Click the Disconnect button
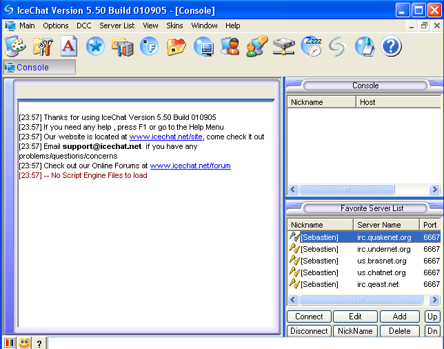Viewport: 444px width, 349px height. pyautogui.click(x=309, y=331)
